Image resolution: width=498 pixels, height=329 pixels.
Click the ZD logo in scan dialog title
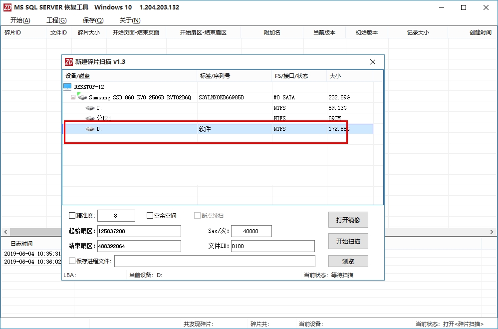[68, 62]
